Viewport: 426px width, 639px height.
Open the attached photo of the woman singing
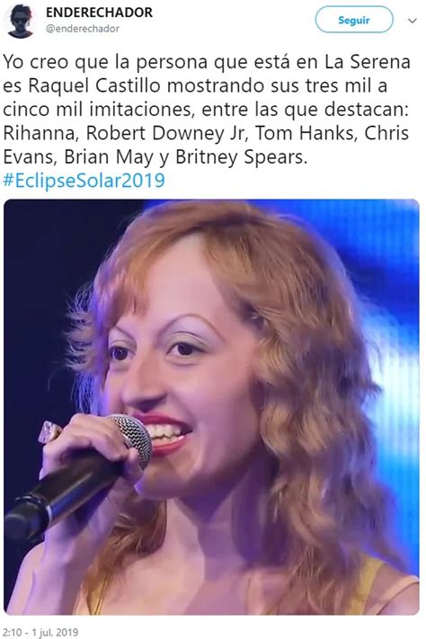[x=211, y=407]
